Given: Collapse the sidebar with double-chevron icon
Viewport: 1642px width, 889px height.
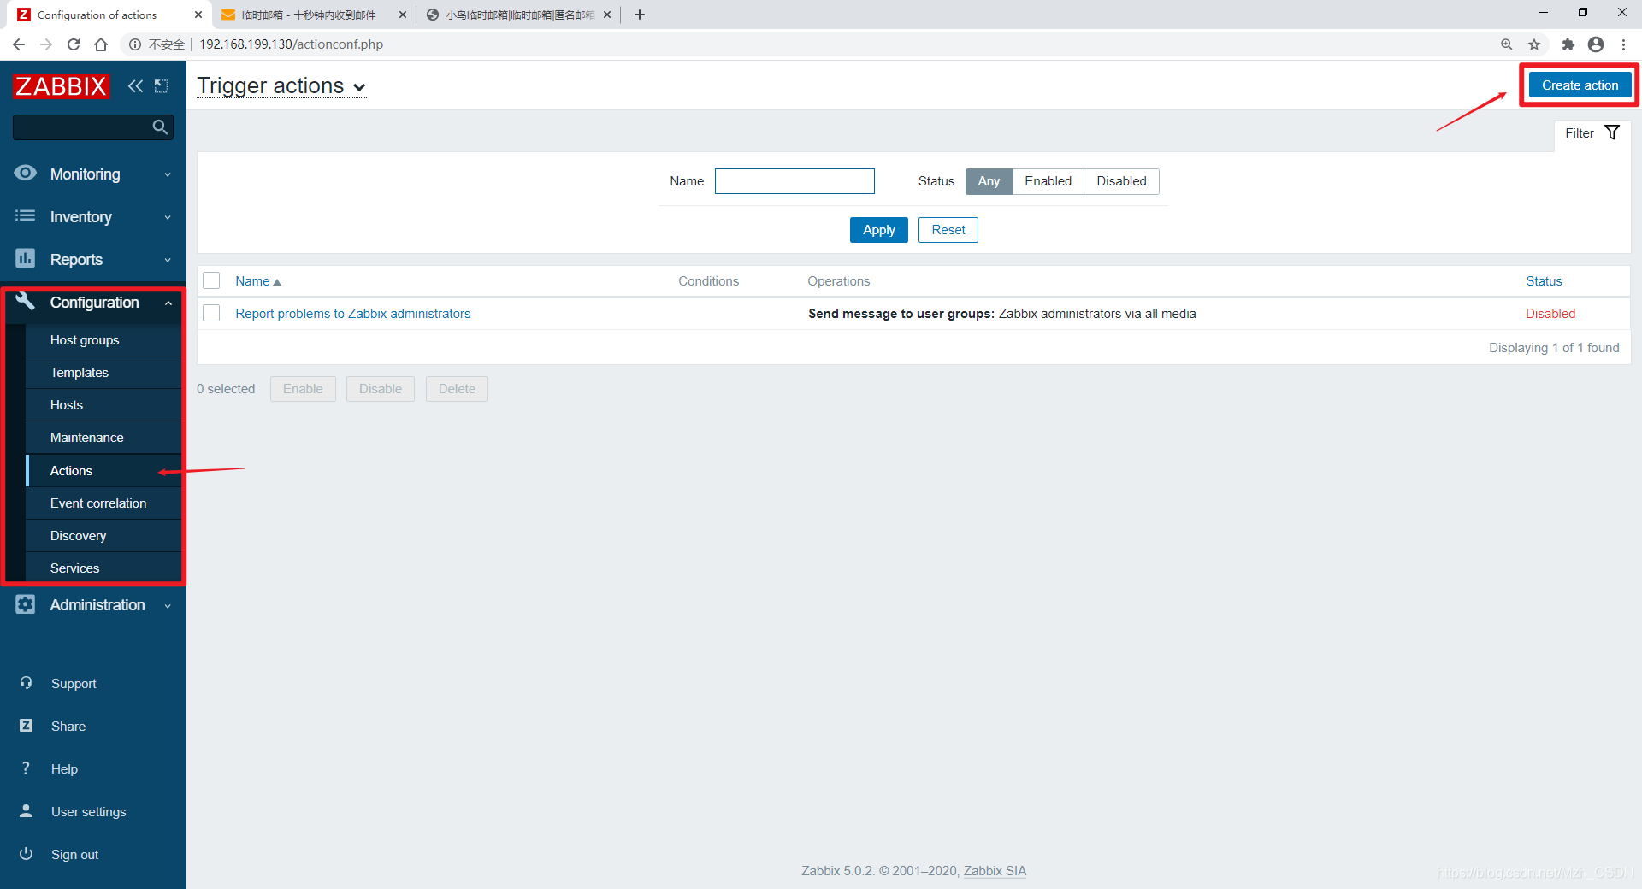Looking at the screenshot, I should [135, 86].
